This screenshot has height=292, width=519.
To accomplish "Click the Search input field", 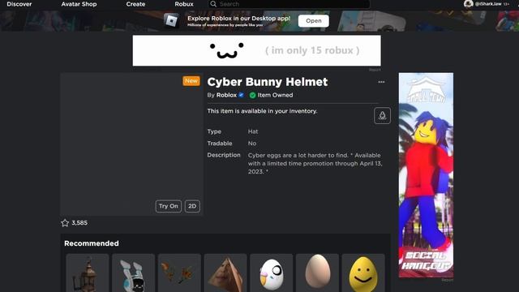I will pyautogui.click(x=289, y=4).
